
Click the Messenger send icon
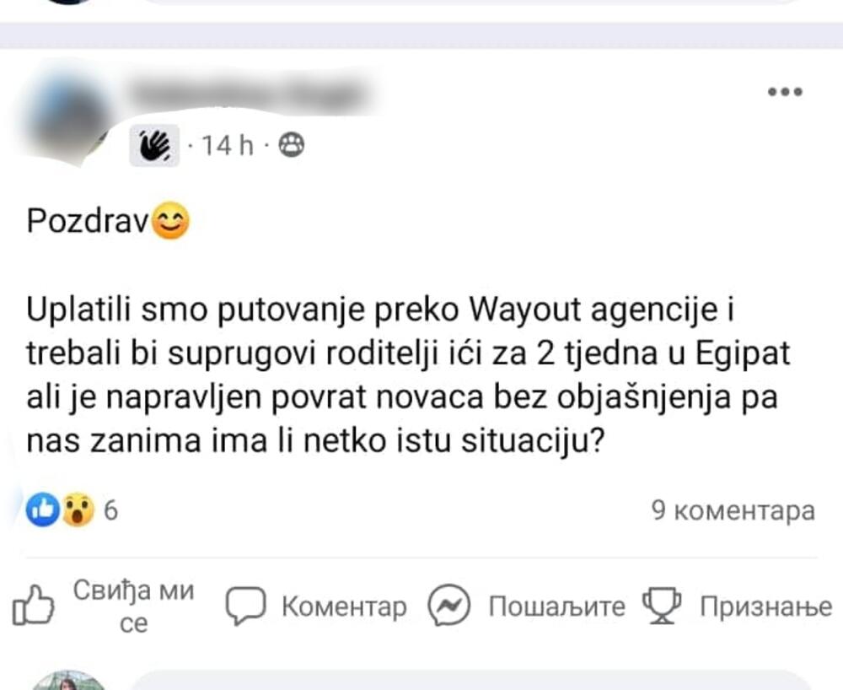pos(449,605)
